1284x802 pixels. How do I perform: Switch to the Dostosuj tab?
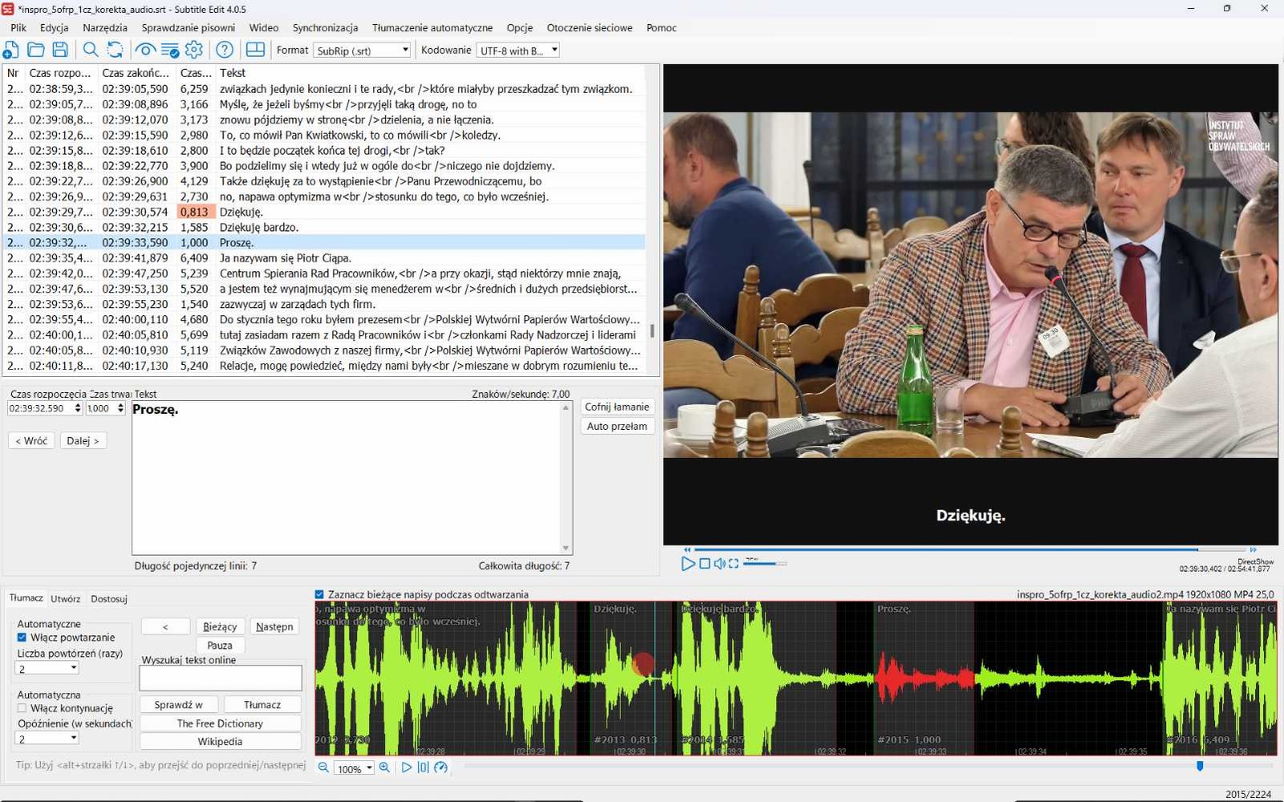click(x=109, y=598)
